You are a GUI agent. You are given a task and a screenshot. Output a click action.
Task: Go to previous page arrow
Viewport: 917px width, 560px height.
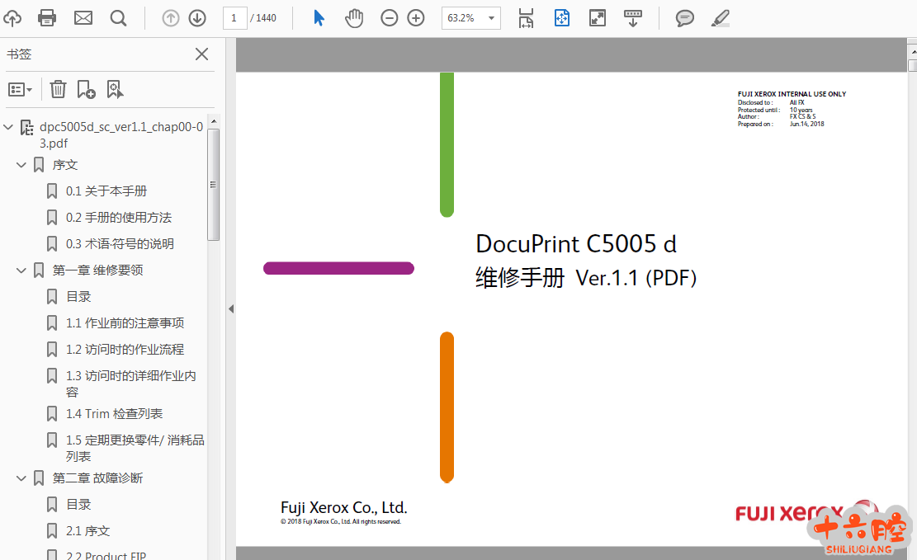(x=170, y=18)
